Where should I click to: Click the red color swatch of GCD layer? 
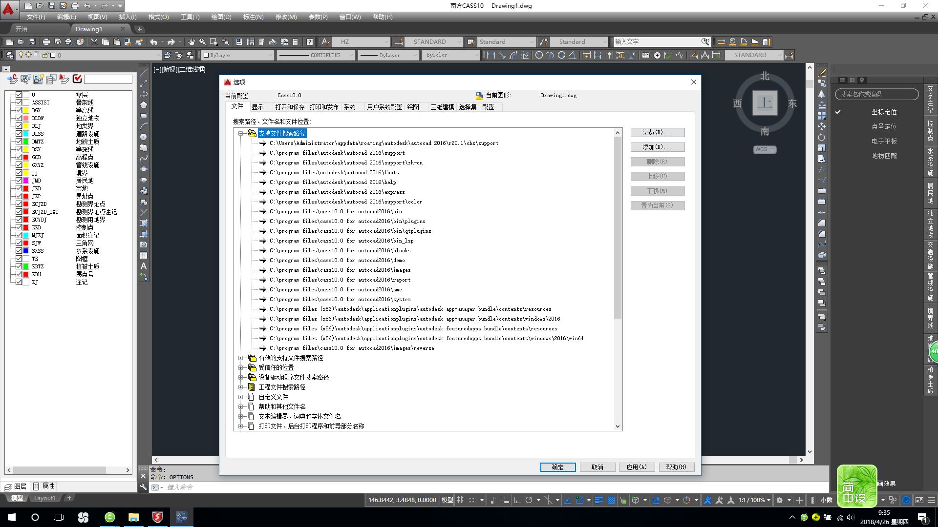pos(26,157)
